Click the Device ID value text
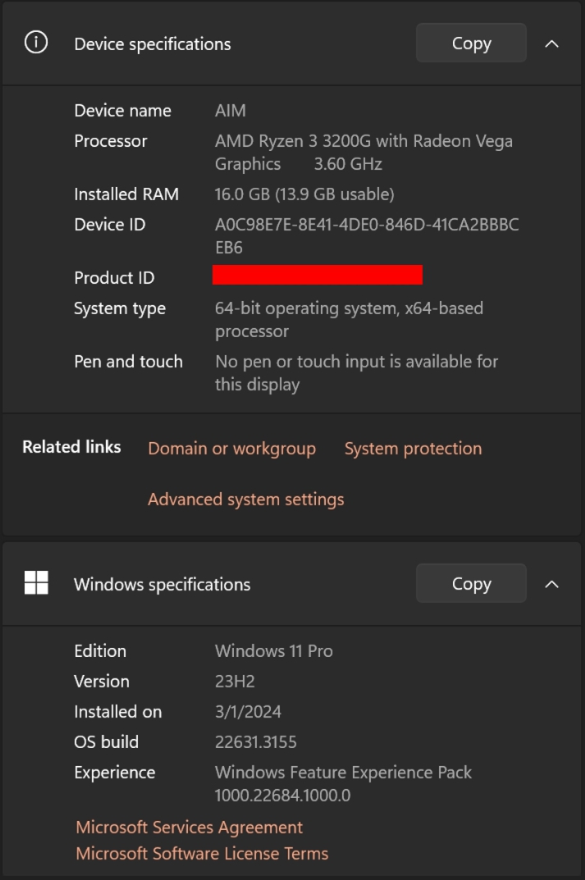585x880 pixels. [x=367, y=235]
